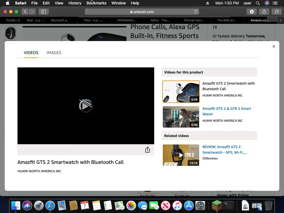Open News from the Dock

(x=166, y=206)
